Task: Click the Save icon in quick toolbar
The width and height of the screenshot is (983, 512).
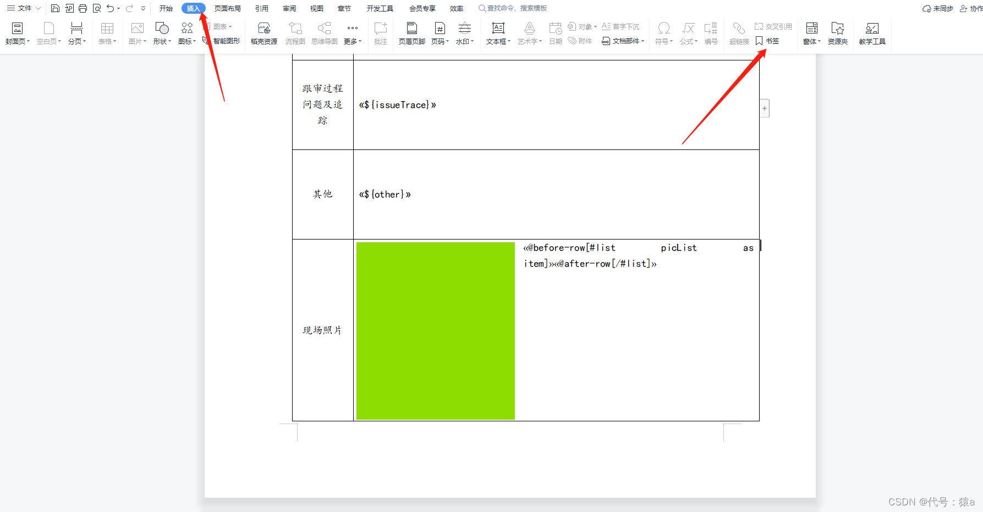Action: [x=55, y=8]
